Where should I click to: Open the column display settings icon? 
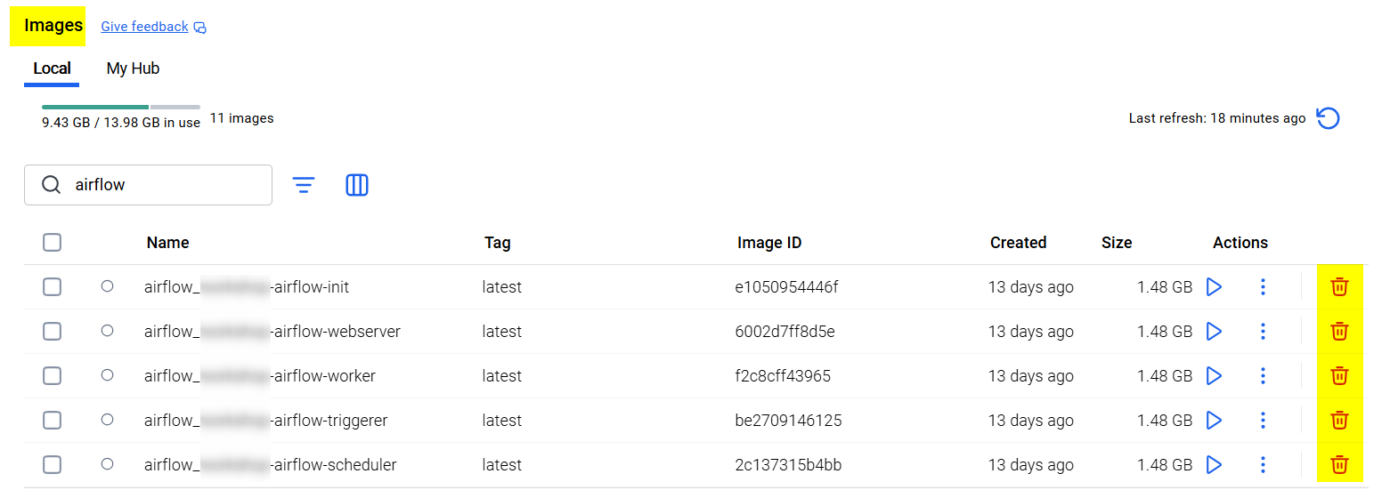coord(357,185)
